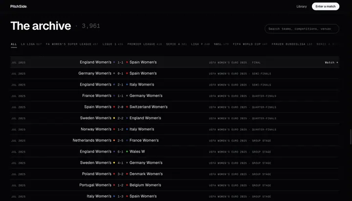Choose the Premier League tab
Screen dimensions: 352x201
tap(145, 44)
